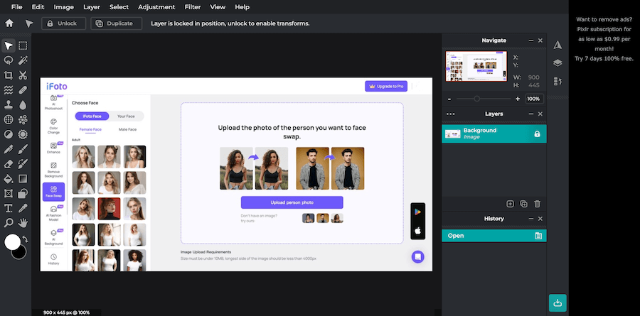Open the Adjustment menu
640x316 pixels.
156,7
